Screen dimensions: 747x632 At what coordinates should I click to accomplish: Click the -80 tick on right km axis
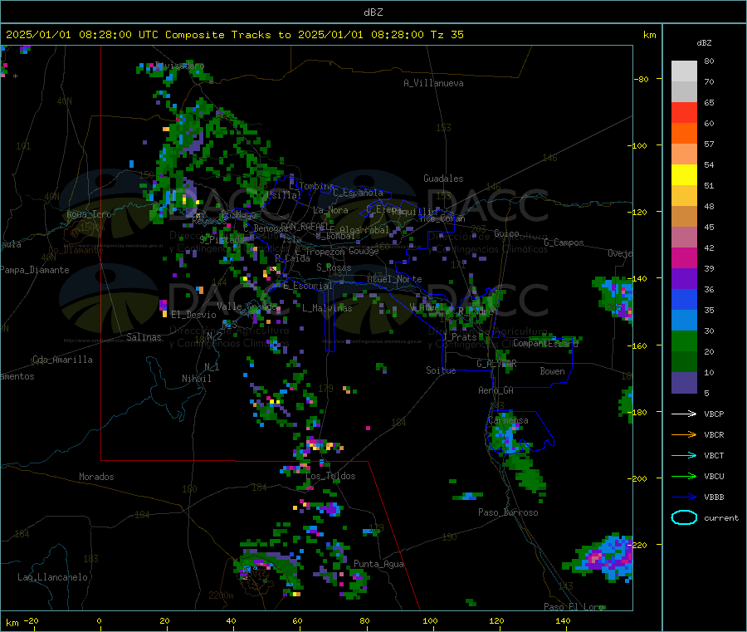coord(642,79)
